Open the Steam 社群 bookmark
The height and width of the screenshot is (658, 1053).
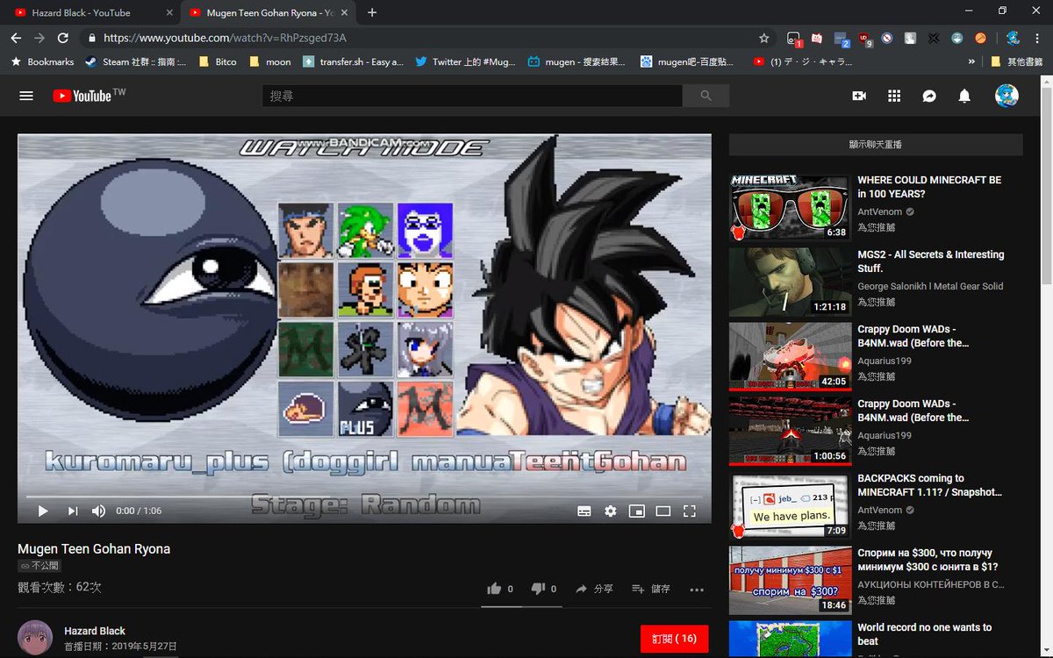(x=135, y=61)
